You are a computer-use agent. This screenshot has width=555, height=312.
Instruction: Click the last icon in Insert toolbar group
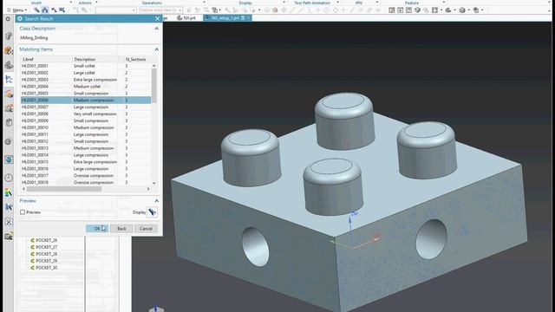[x=62, y=10]
